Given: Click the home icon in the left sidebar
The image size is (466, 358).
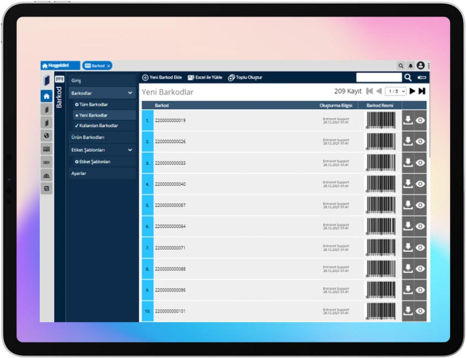Looking at the screenshot, I should point(46,96).
